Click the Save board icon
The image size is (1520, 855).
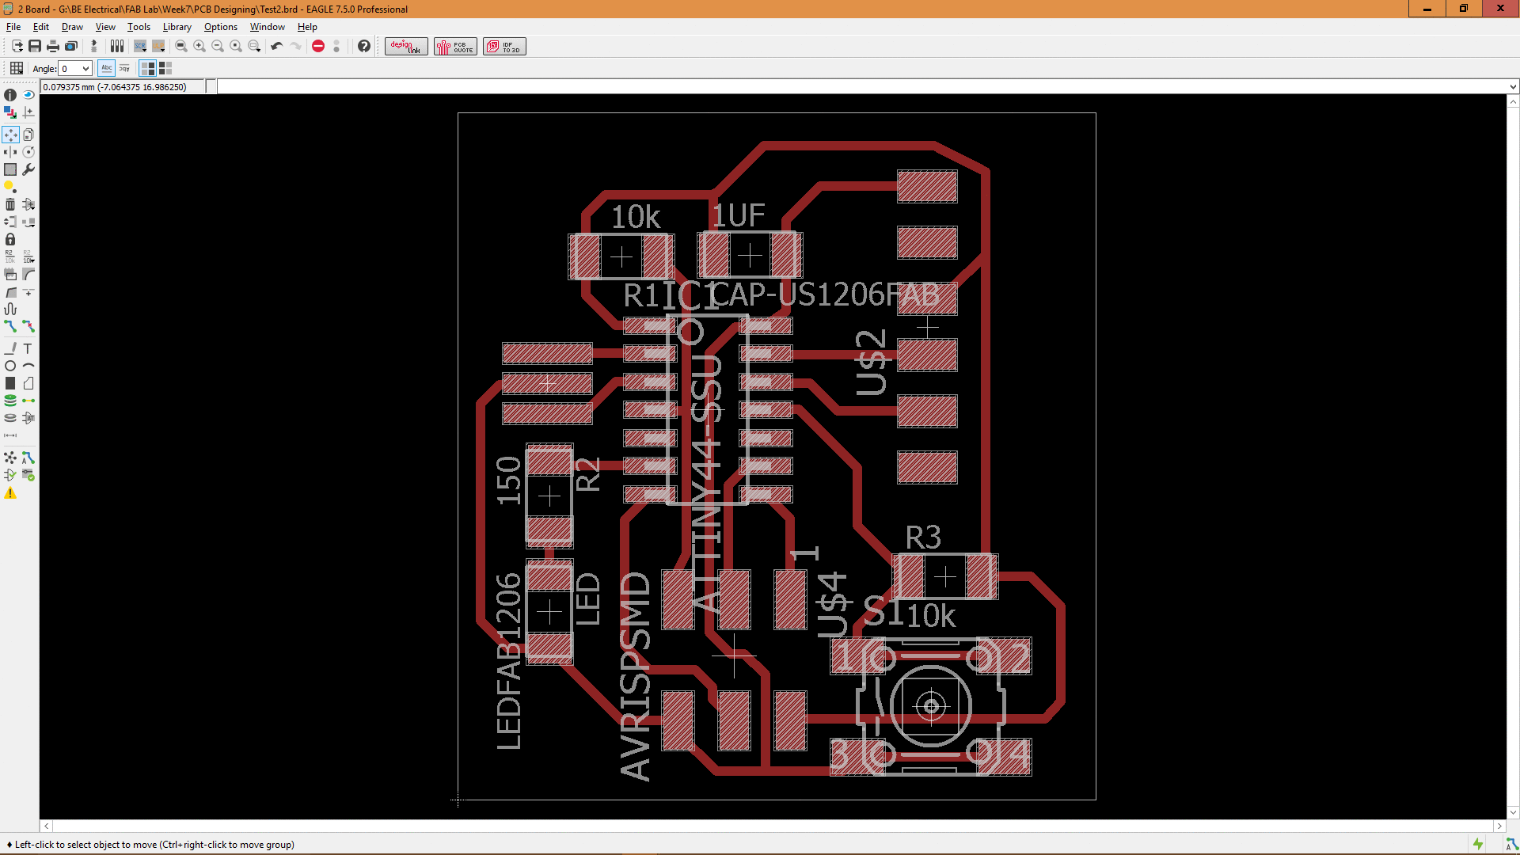click(x=35, y=47)
